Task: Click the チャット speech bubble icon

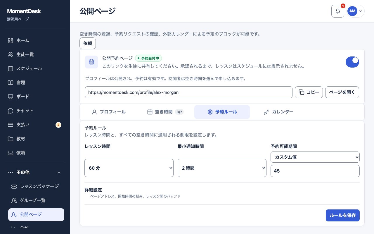Action: (11, 111)
